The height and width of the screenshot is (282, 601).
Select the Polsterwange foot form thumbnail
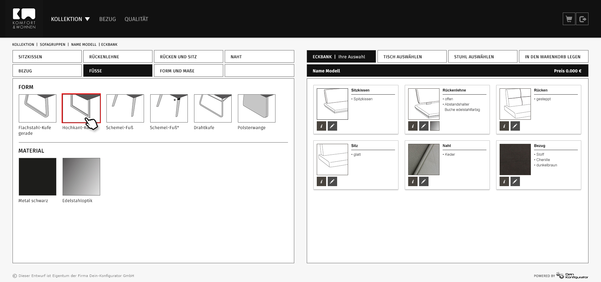[257, 108]
